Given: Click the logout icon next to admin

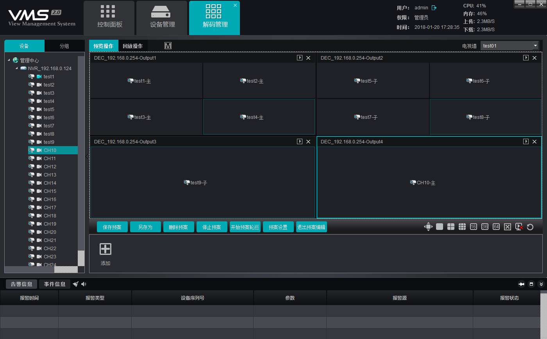Looking at the screenshot, I should click(x=434, y=8).
